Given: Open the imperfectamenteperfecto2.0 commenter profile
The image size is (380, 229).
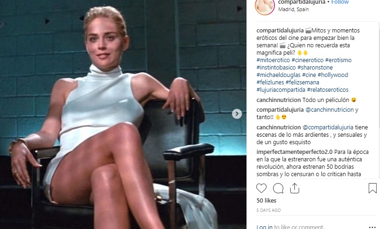Looking at the screenshot, I should coord(294,152).
